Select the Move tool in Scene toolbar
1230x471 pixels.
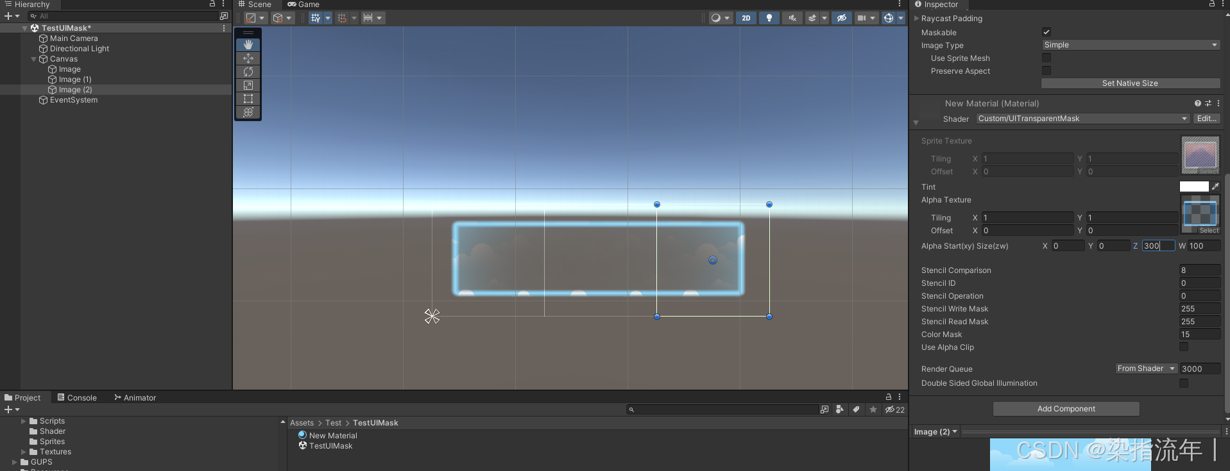tap(248, 58)
